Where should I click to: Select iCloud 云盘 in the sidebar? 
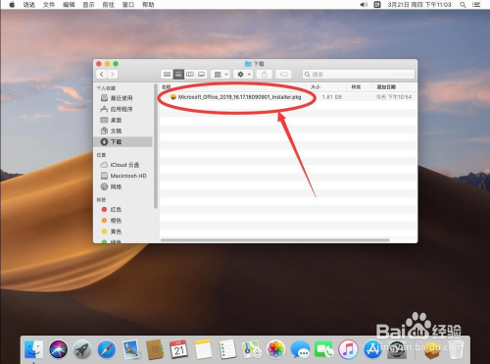pos(123,165)
